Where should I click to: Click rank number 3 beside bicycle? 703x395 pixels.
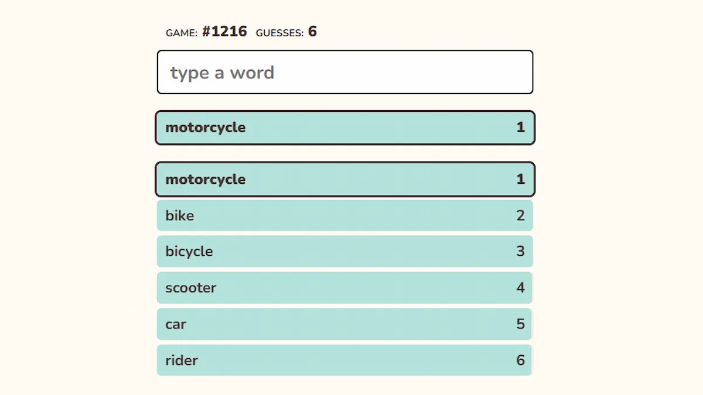point(520,252)
